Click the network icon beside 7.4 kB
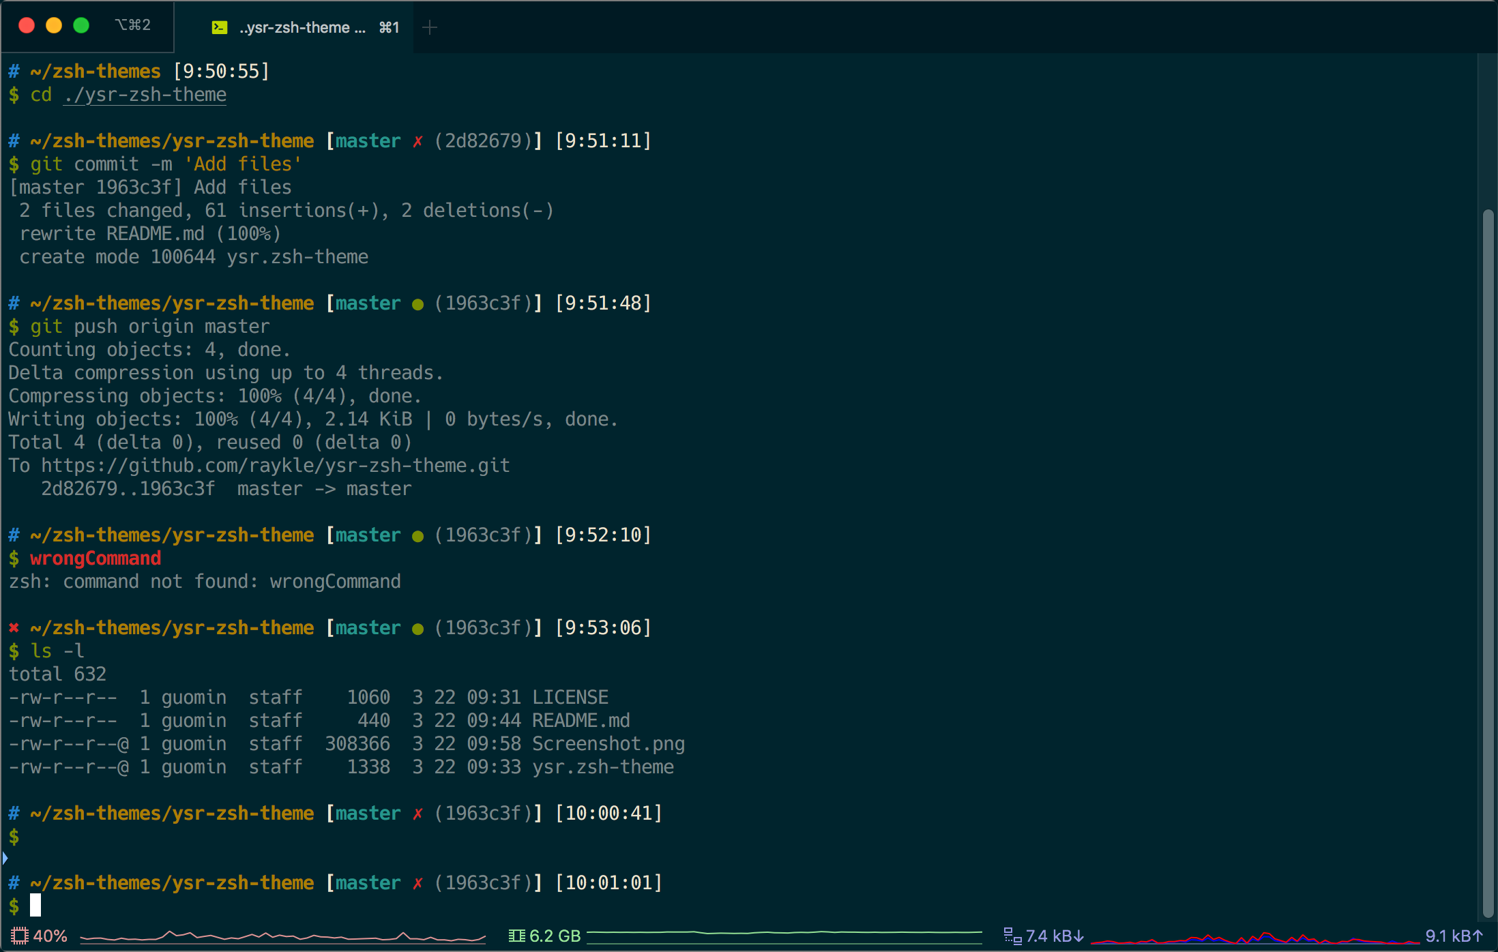1498x952 pixels. point(1012,936)
